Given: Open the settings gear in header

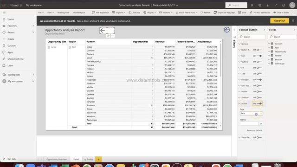Looking at the screenshot, I should point(260,5).
